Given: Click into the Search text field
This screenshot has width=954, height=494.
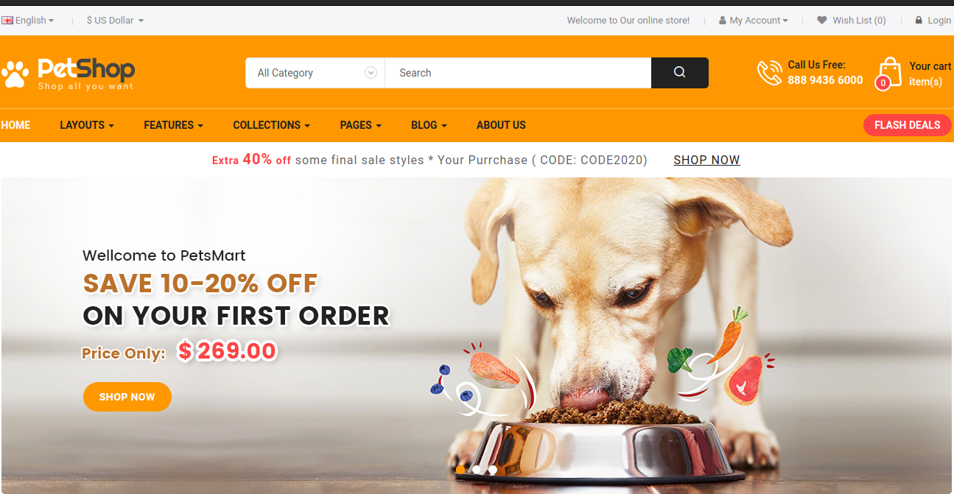Looking at the screenshot, I should click(x=518, y=73).
